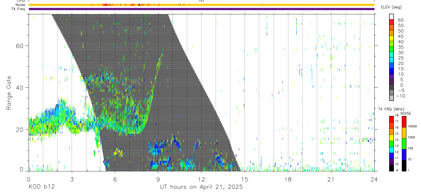This screenshot has width=421, height=194.
Task: Click the 'Noise' row label at top left
Action: coord(21,5)
